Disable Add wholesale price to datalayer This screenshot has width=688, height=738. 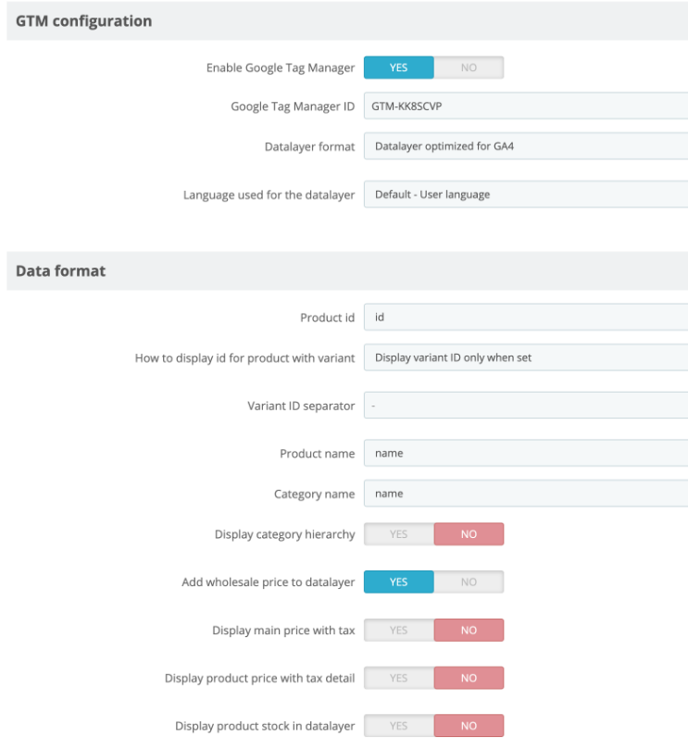[x=469, y=582]
